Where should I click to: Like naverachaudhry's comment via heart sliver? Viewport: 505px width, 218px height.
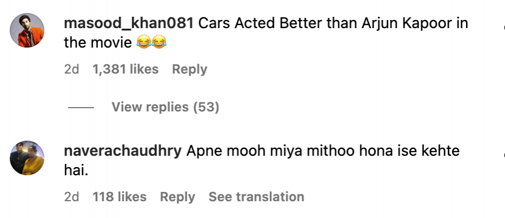503,156
